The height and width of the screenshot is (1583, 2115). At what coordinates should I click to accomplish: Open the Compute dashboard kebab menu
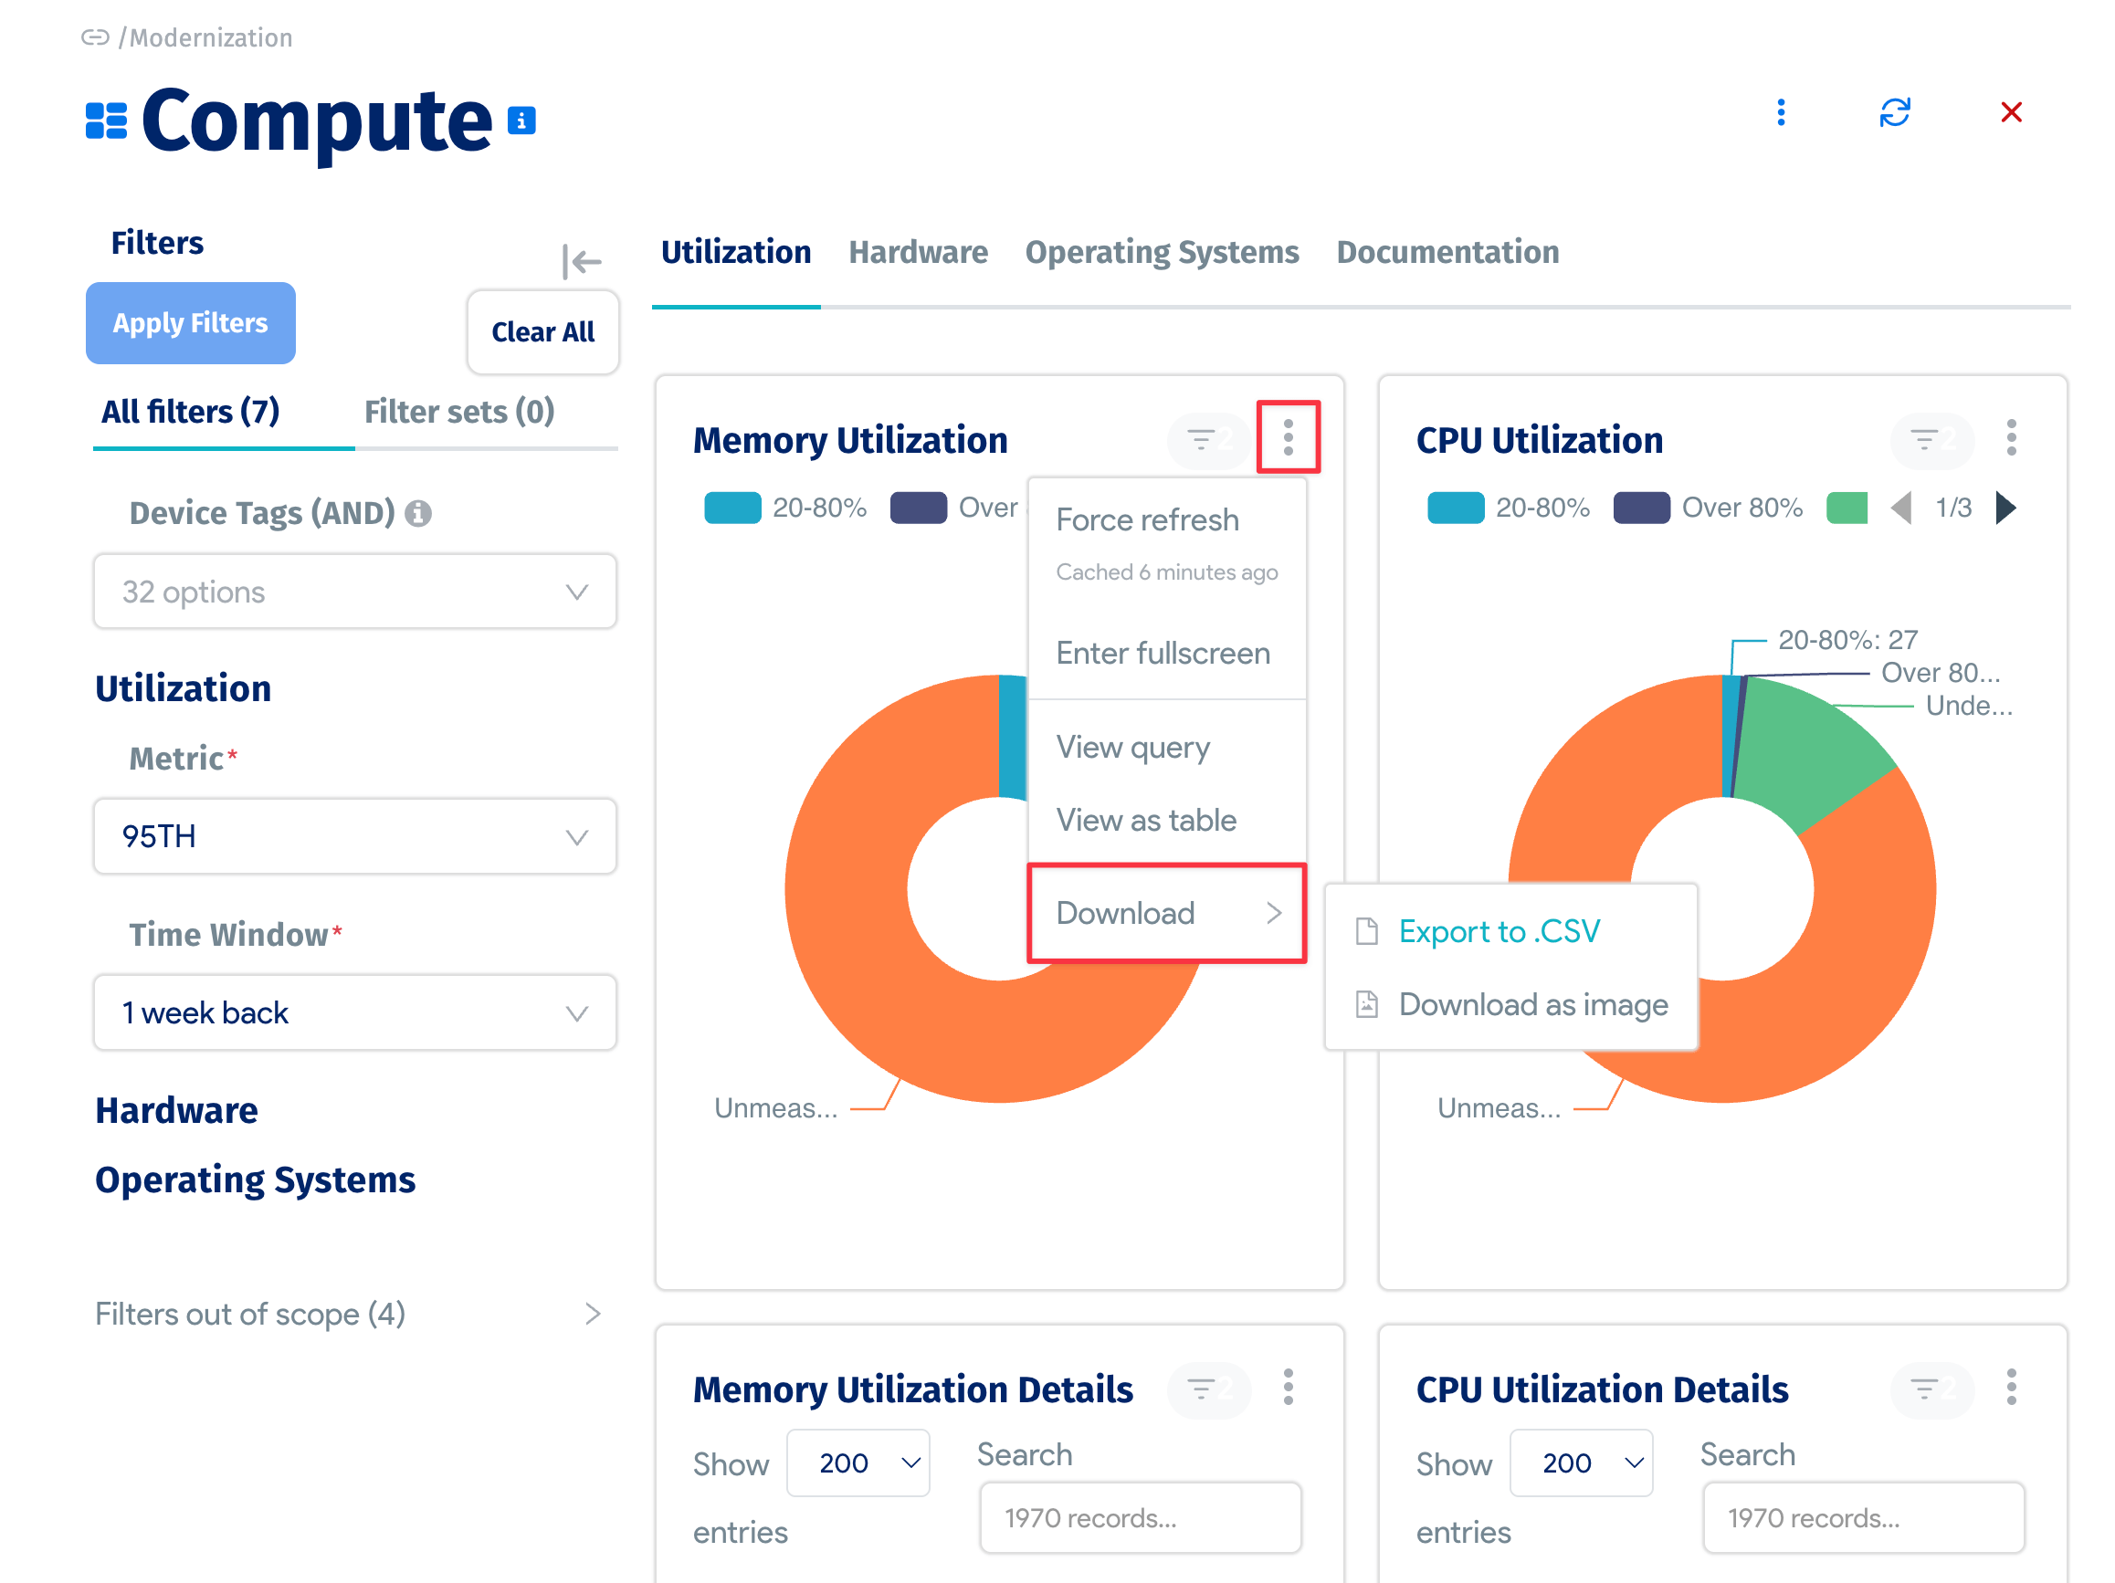click(1781, 113)
